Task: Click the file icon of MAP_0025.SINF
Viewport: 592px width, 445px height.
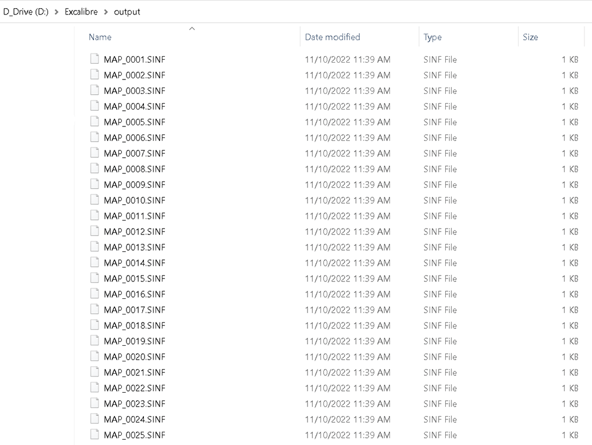Action: point(95,435)
